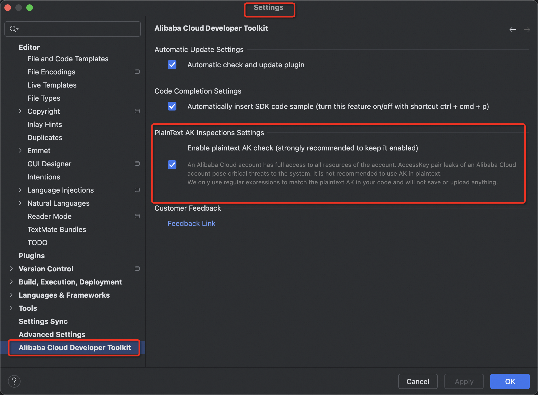538x395 pixels.
Task: Open the Plugins settings page
Action: coord(32,256)
